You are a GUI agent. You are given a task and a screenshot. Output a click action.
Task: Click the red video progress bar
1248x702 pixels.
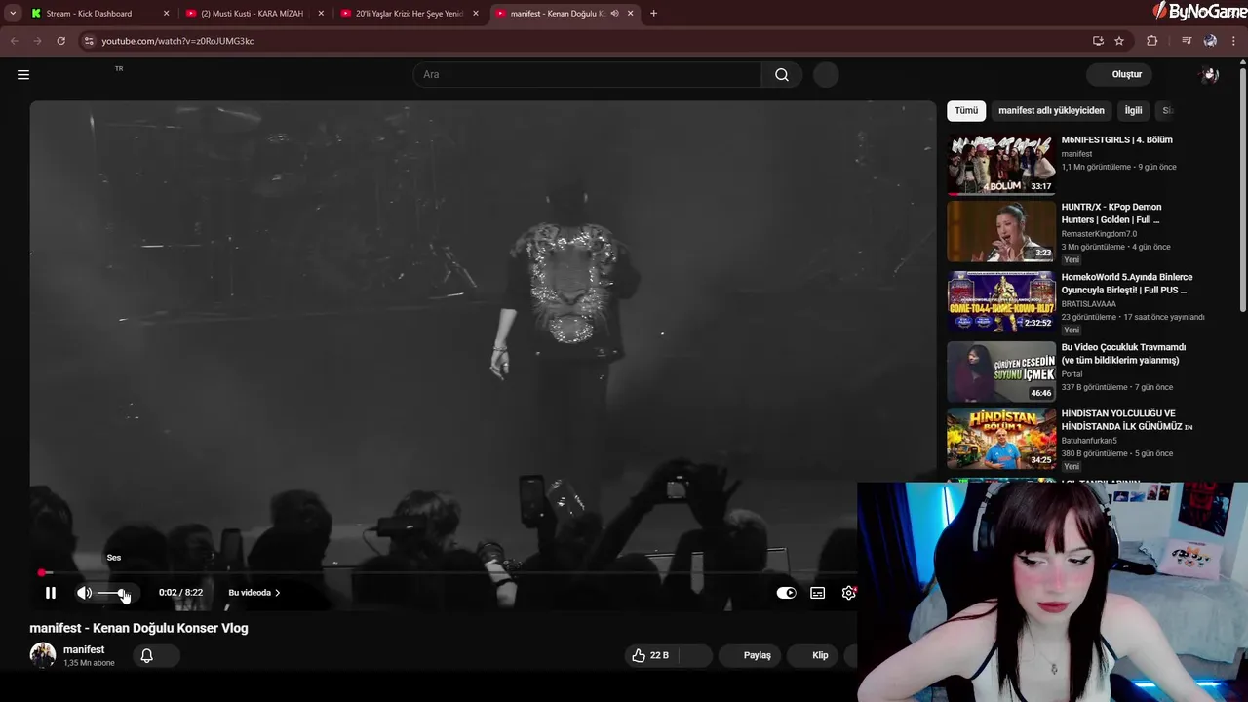coord(444,572)
